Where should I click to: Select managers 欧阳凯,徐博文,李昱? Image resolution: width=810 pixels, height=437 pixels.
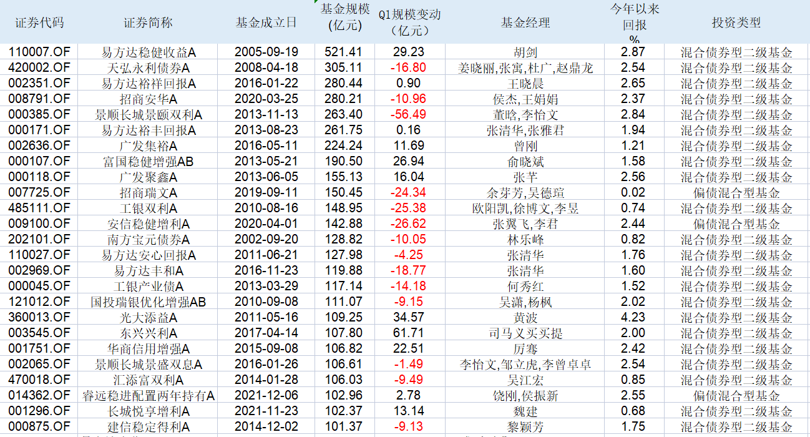click(525, 209)
